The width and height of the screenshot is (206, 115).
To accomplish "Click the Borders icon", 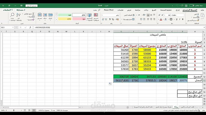I will coord(171,19).
